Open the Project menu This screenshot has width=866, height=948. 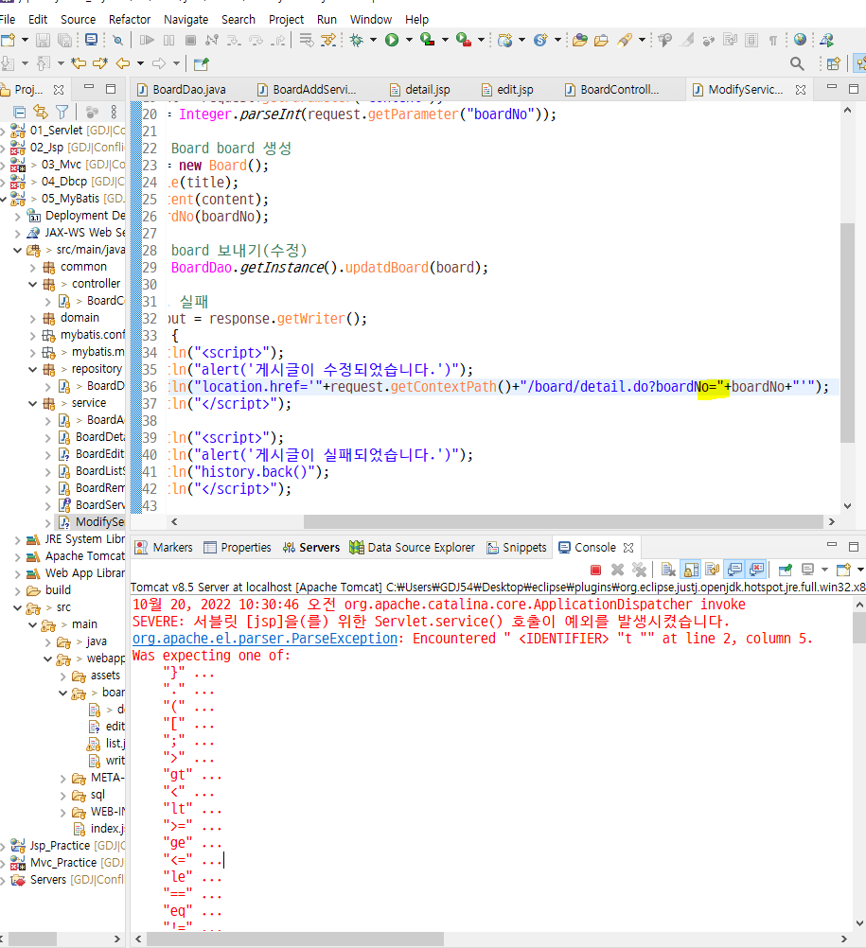[x=286, y=19]
